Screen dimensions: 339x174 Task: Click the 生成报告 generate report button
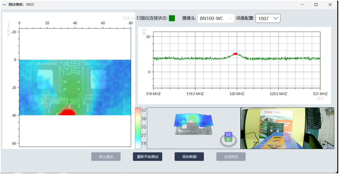coord(231,157)
